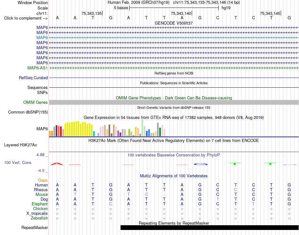
Task: Open 'Publications: Sequences in Scientific Articles' title
Action: coord(174,83)
